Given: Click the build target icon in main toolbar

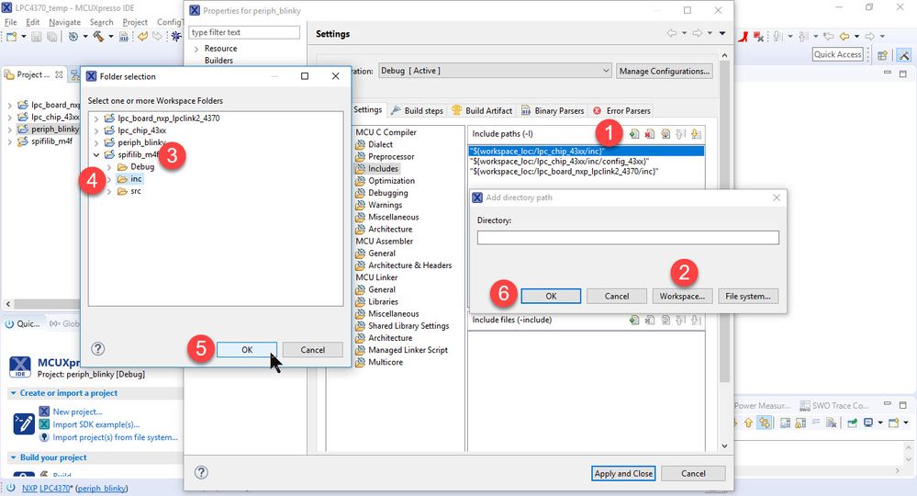Looking at the screenshot, I should click(x=73, y=36).
